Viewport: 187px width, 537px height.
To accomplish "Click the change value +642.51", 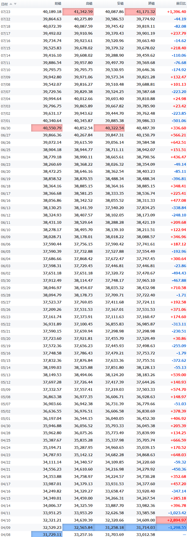I will tap(178, 142).
